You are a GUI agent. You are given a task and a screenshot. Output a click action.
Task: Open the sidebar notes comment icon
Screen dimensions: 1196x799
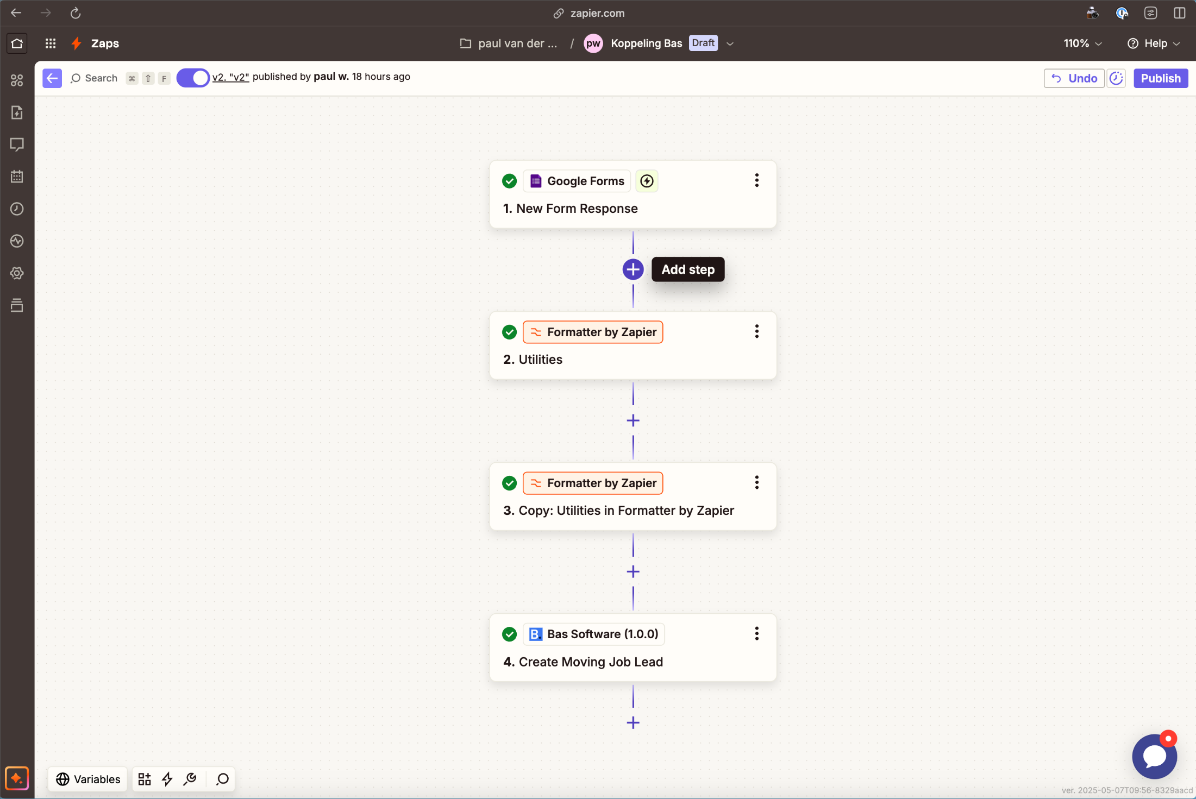pyautogui.click(x=17, y=144)
